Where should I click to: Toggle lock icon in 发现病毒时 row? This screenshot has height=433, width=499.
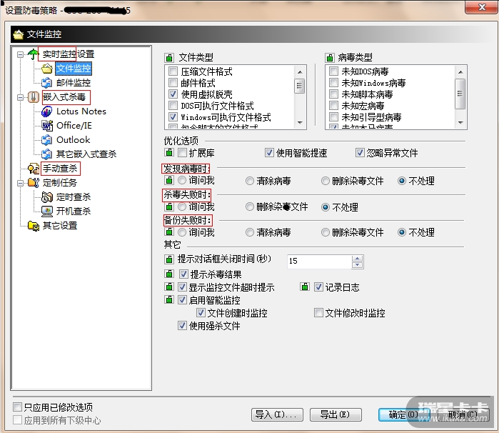[x=169, y=180]
